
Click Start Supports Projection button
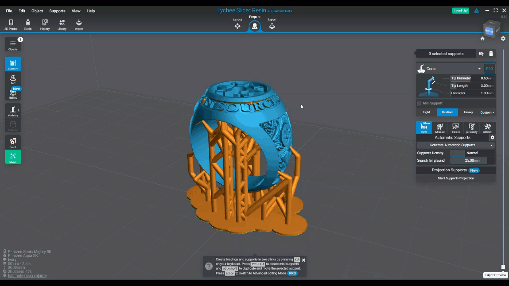click(456, 178)
